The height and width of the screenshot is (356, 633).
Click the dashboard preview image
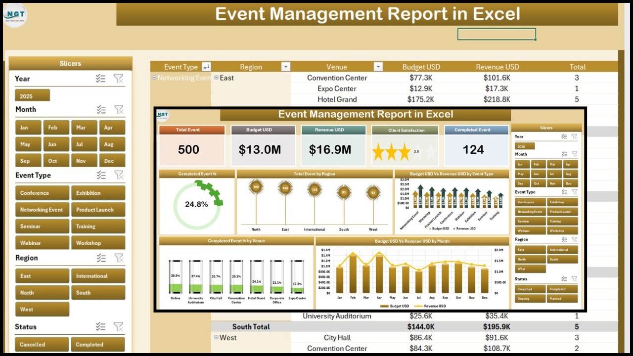point(370,210)
